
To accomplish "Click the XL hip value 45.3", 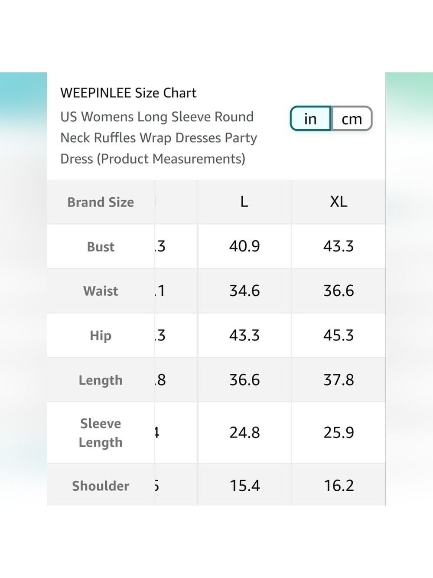I will [x=339, y=335].
